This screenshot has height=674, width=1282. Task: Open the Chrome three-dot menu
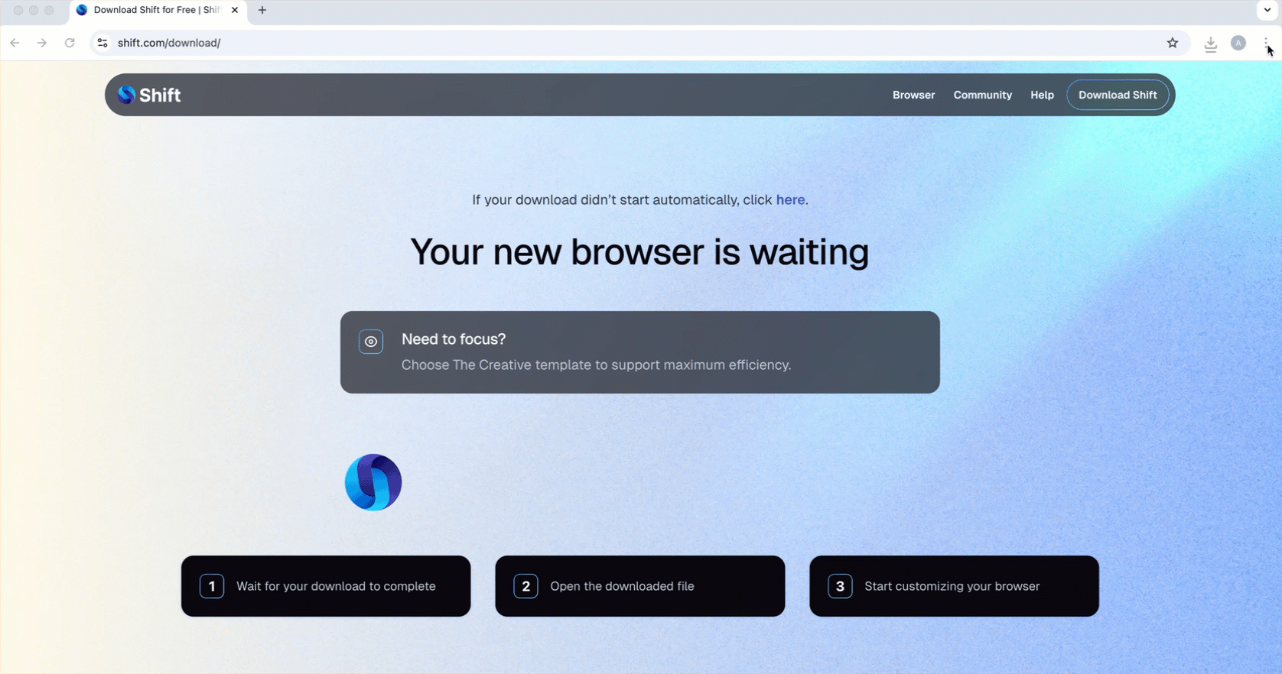pyautogui.click(x=1266, y=43)
